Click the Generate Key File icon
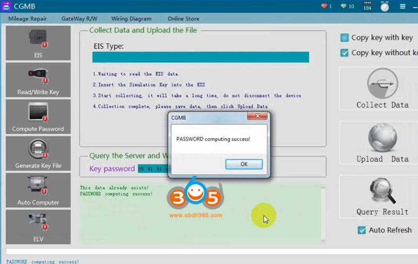This screenshot has width=418, height=264. click(x=38, y=153)
